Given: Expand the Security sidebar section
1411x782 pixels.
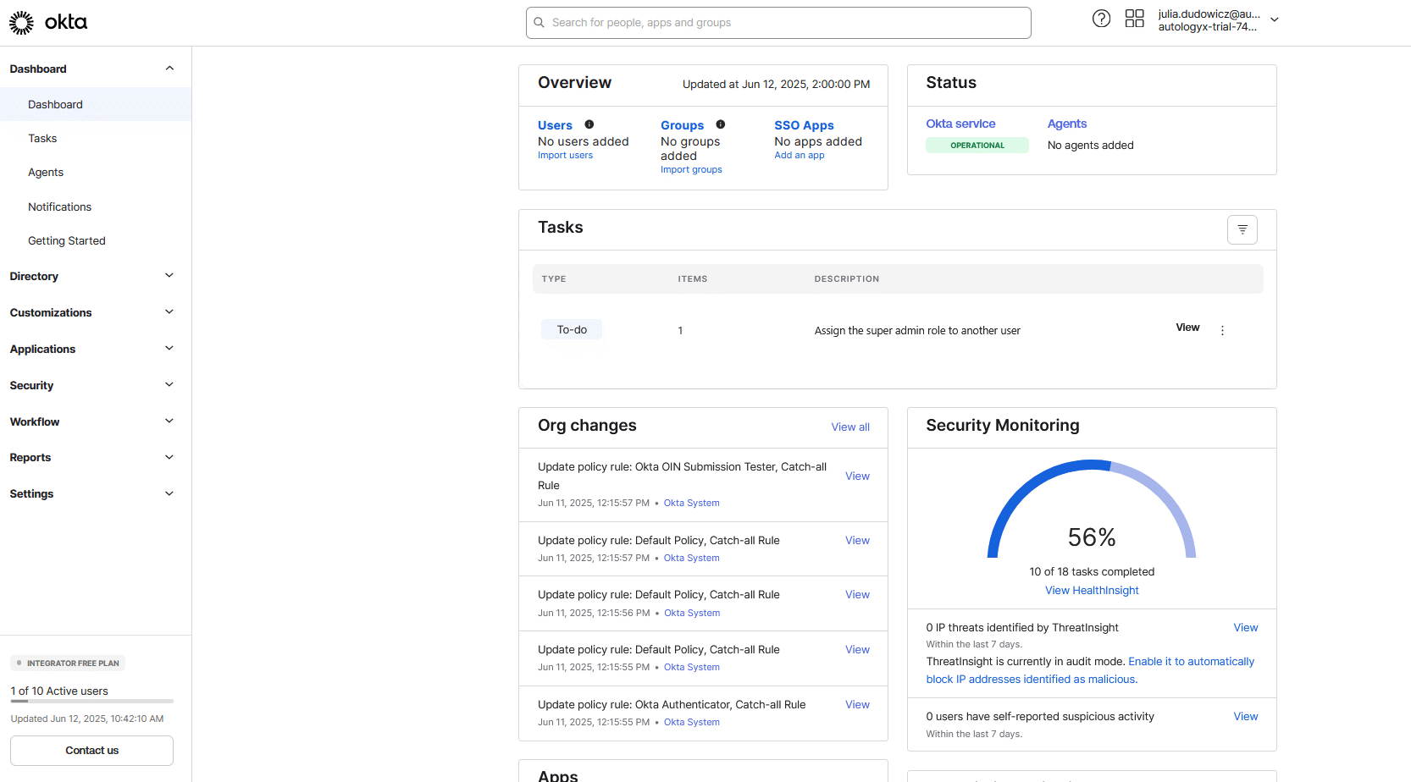Looking at the screenshot, I should tap(169, 385).
